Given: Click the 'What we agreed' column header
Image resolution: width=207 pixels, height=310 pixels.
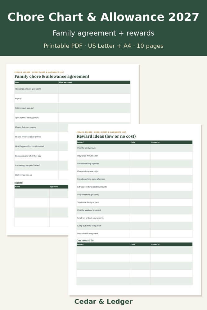Looking at the screenshot, I should (x=65, y=82).
